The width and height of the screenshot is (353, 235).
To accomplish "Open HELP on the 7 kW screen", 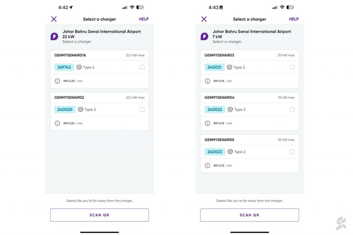I will (x=294, y=19).
